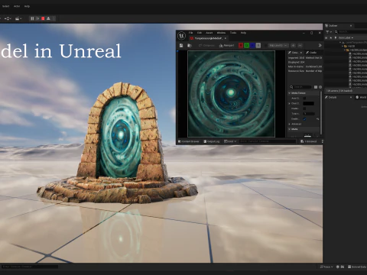Close the Details tab in the texture editor
Image resolution: width=367 pixels, height=275 pixels.
point(301,53)
